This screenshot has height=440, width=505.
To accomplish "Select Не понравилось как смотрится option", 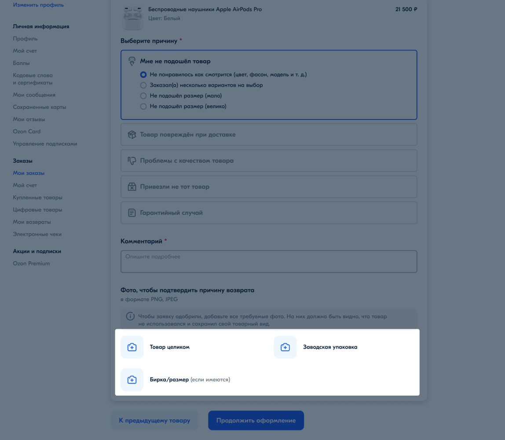I will 223,75.
